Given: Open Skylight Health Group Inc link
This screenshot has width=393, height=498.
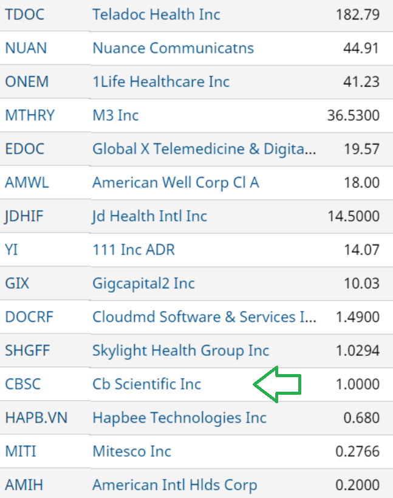Looking at the screenshot, I should coord(181,350).
